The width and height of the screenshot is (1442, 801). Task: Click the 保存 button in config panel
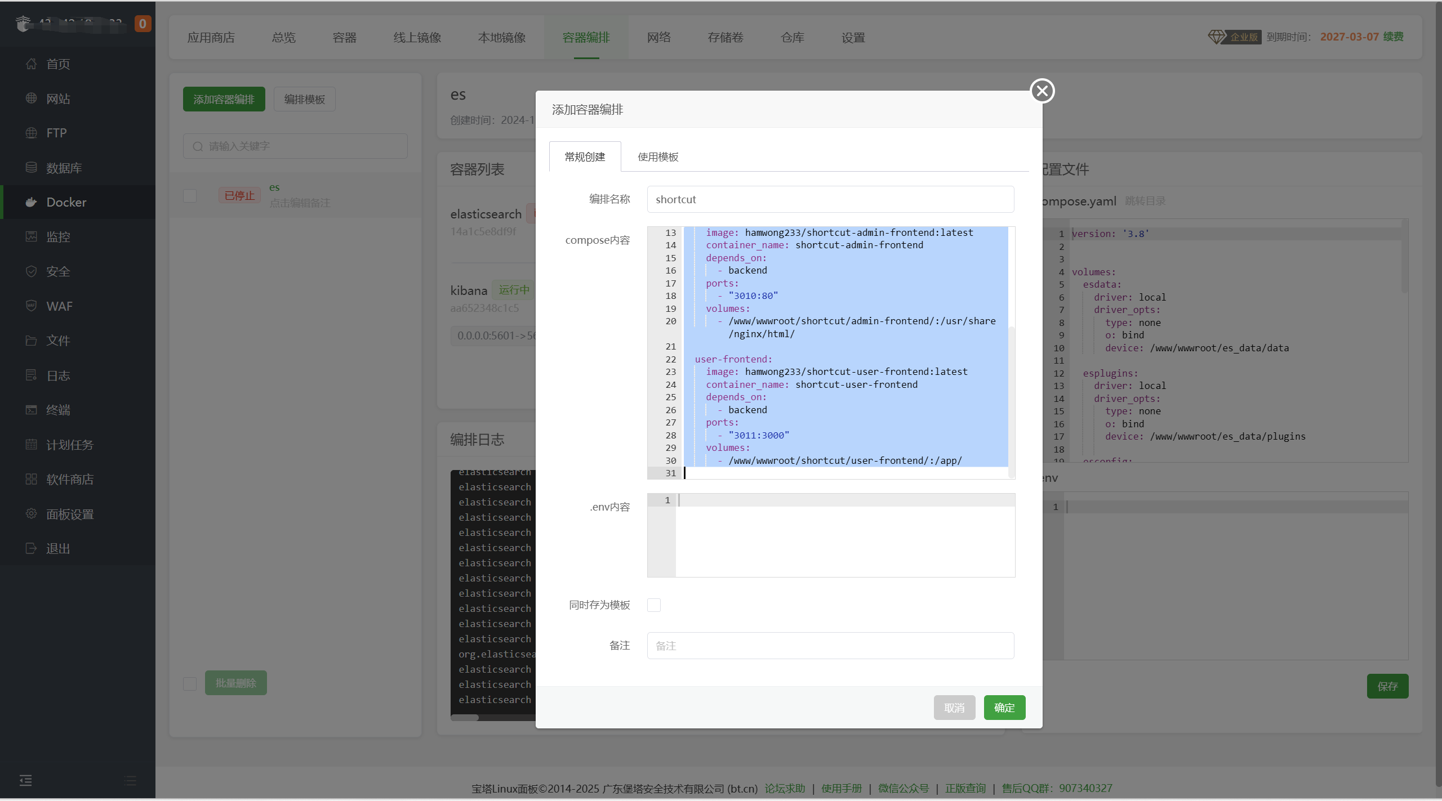click(x=1387, y=686)
